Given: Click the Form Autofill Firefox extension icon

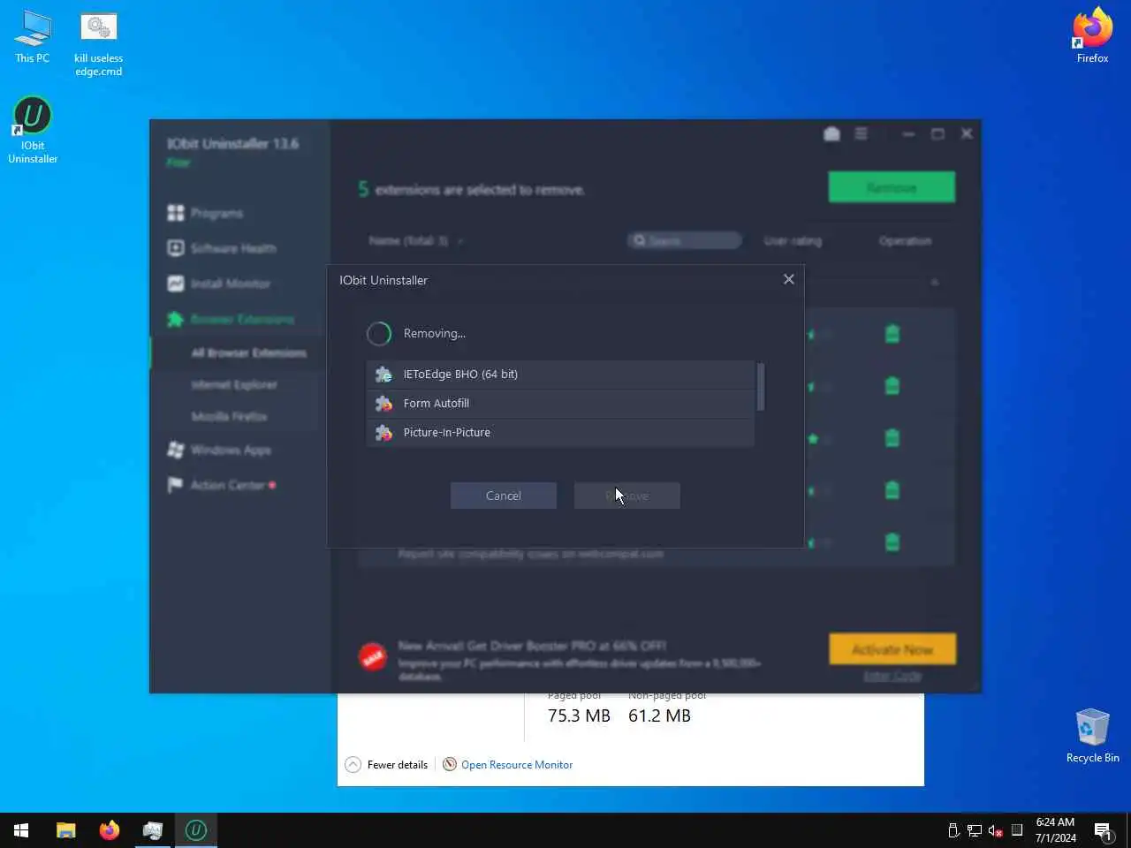Looking at the screenshot, I should [383, 404].
